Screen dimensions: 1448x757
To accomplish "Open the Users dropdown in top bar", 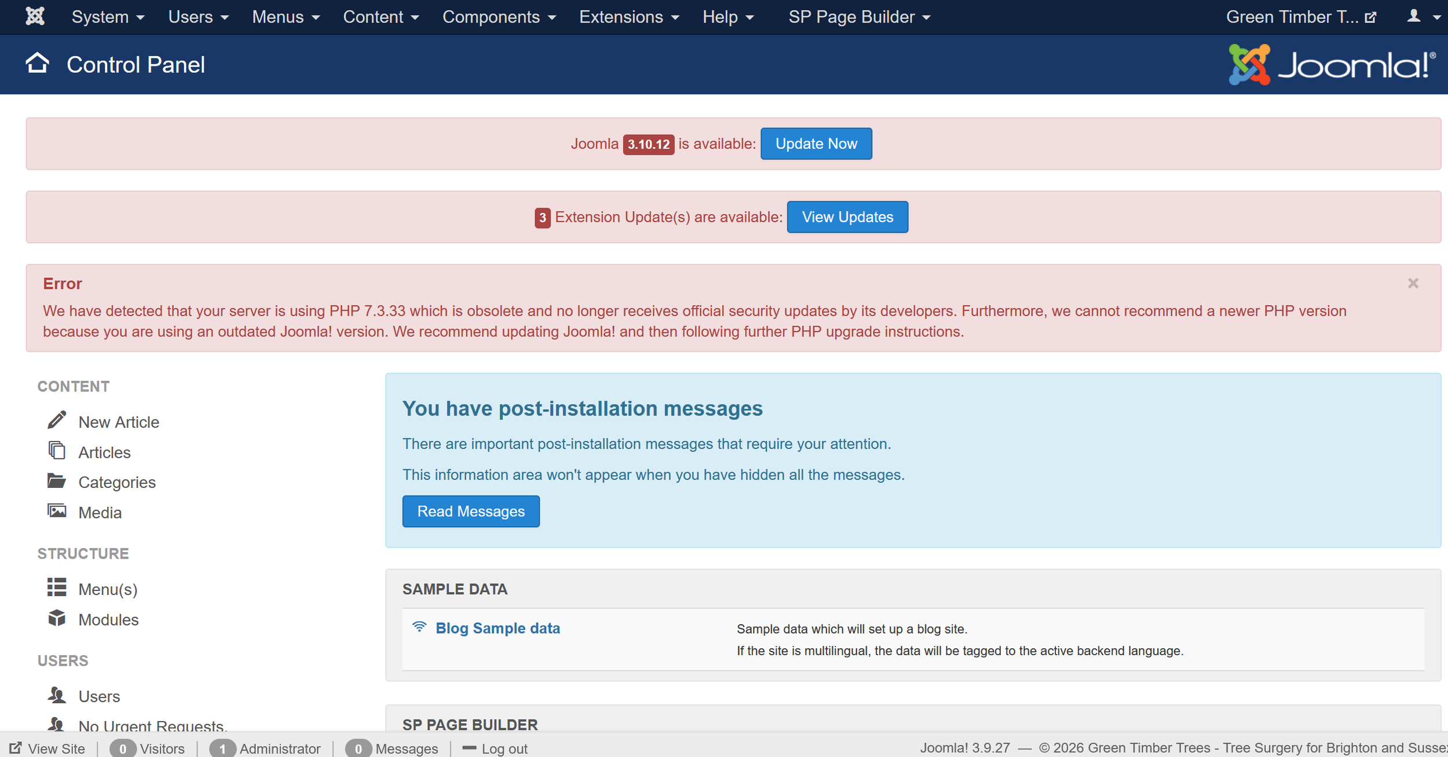I will [x=198, y=17].
